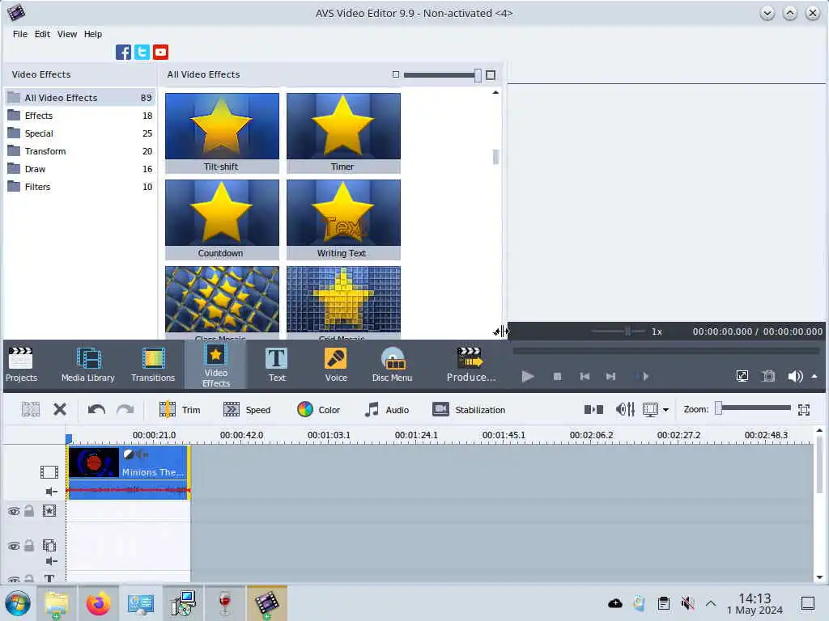Open the Voice recording tool
Viewport: 829px width, 621px height.
point(336,365)
